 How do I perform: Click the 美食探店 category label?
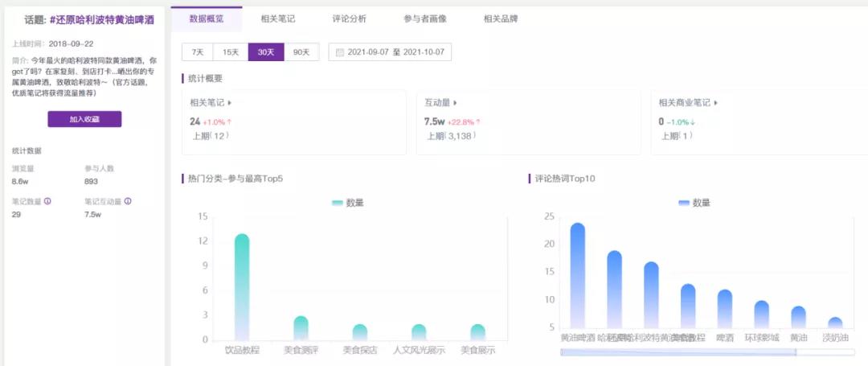[x=360, y=350]
